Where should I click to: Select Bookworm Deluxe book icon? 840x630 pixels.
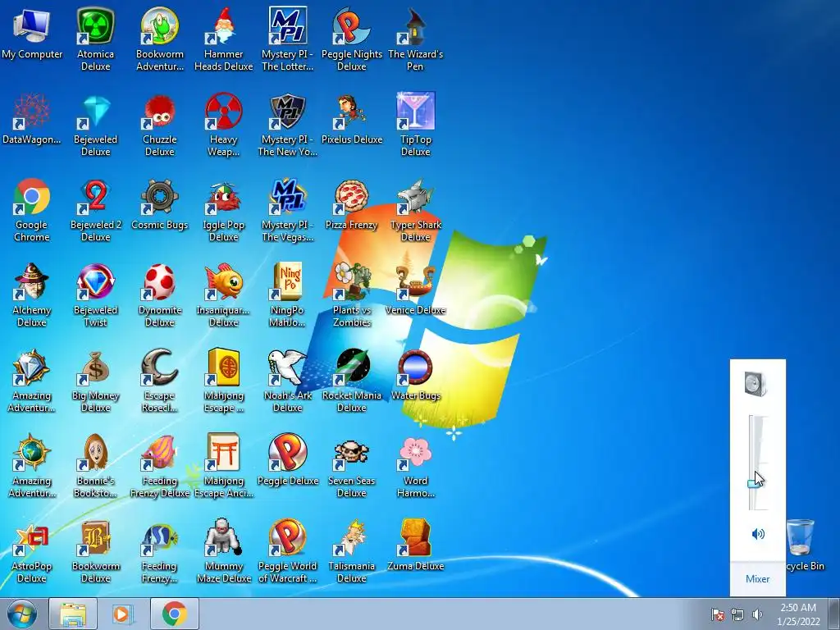pyautogui.click(x=95, y=550)
